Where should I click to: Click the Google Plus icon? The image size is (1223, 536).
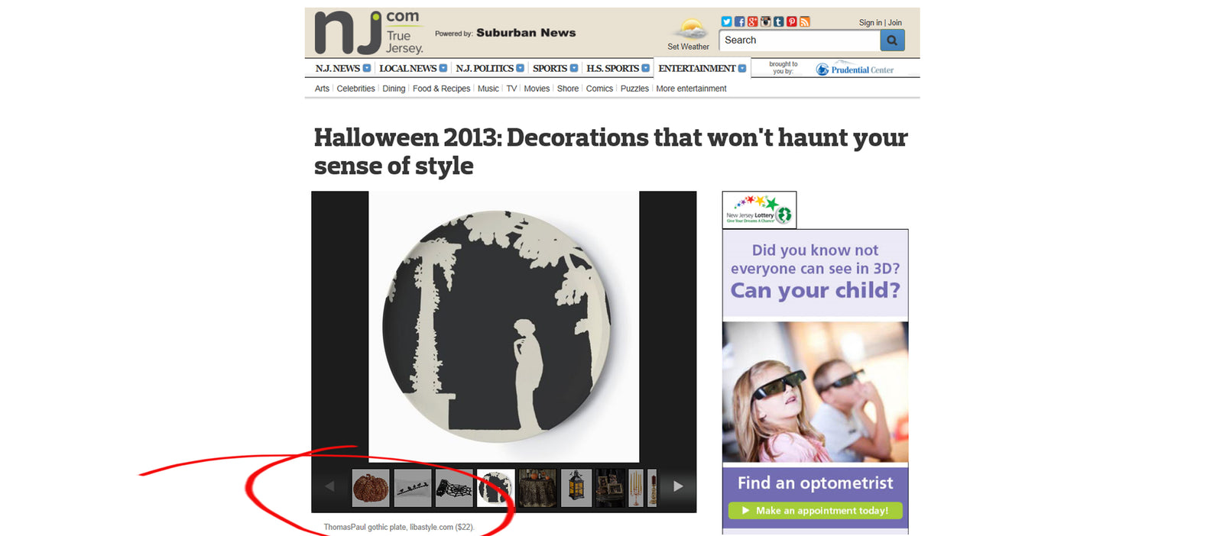pyautogui.click(x=752, y=22)
